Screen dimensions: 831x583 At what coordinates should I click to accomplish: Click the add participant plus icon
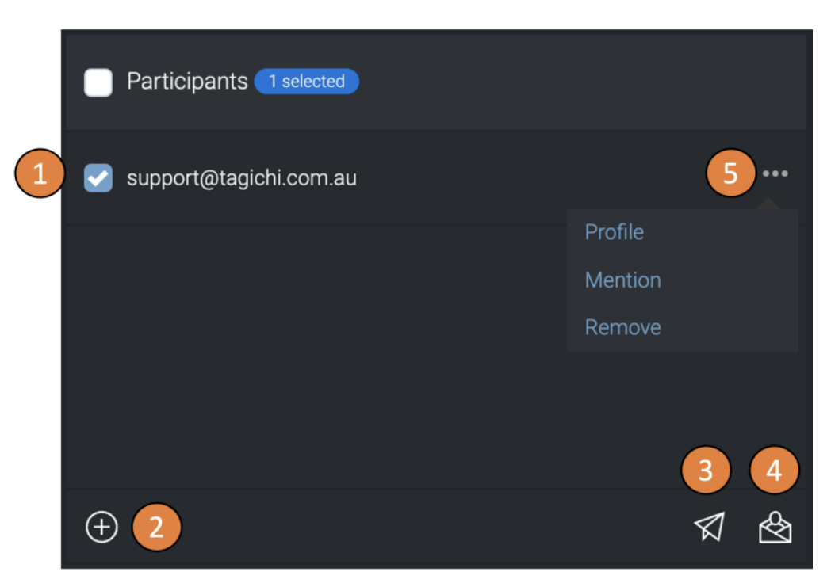point(101,528)
